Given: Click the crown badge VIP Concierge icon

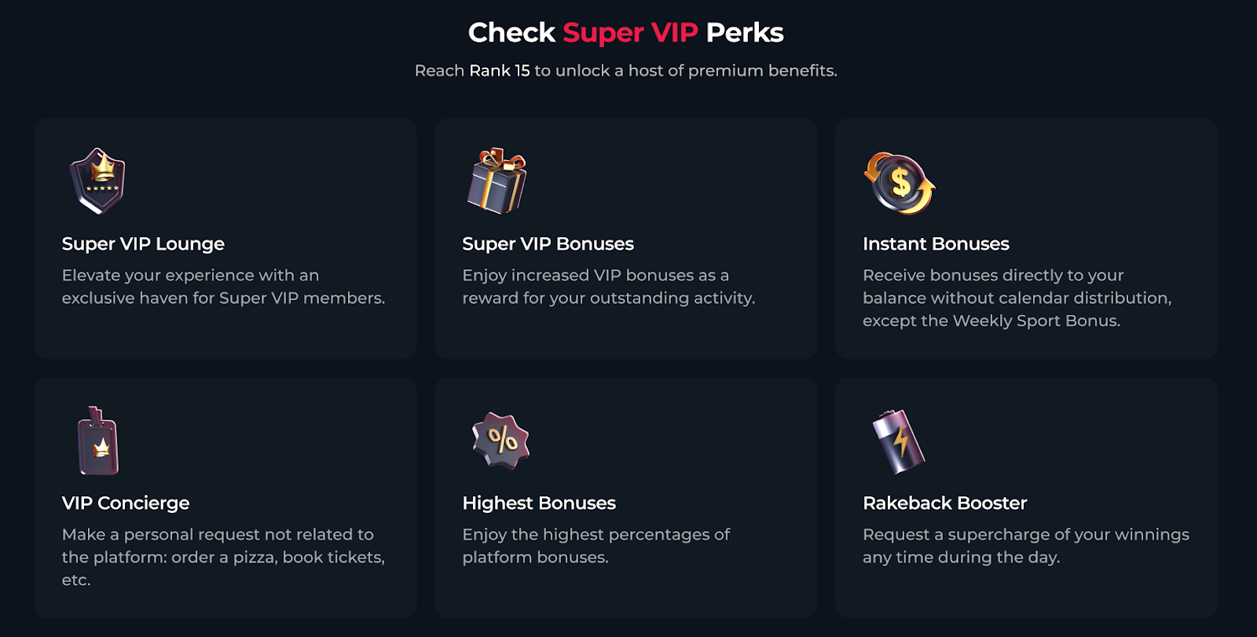Looking at the screenshot, I should [x=98, y=441].
